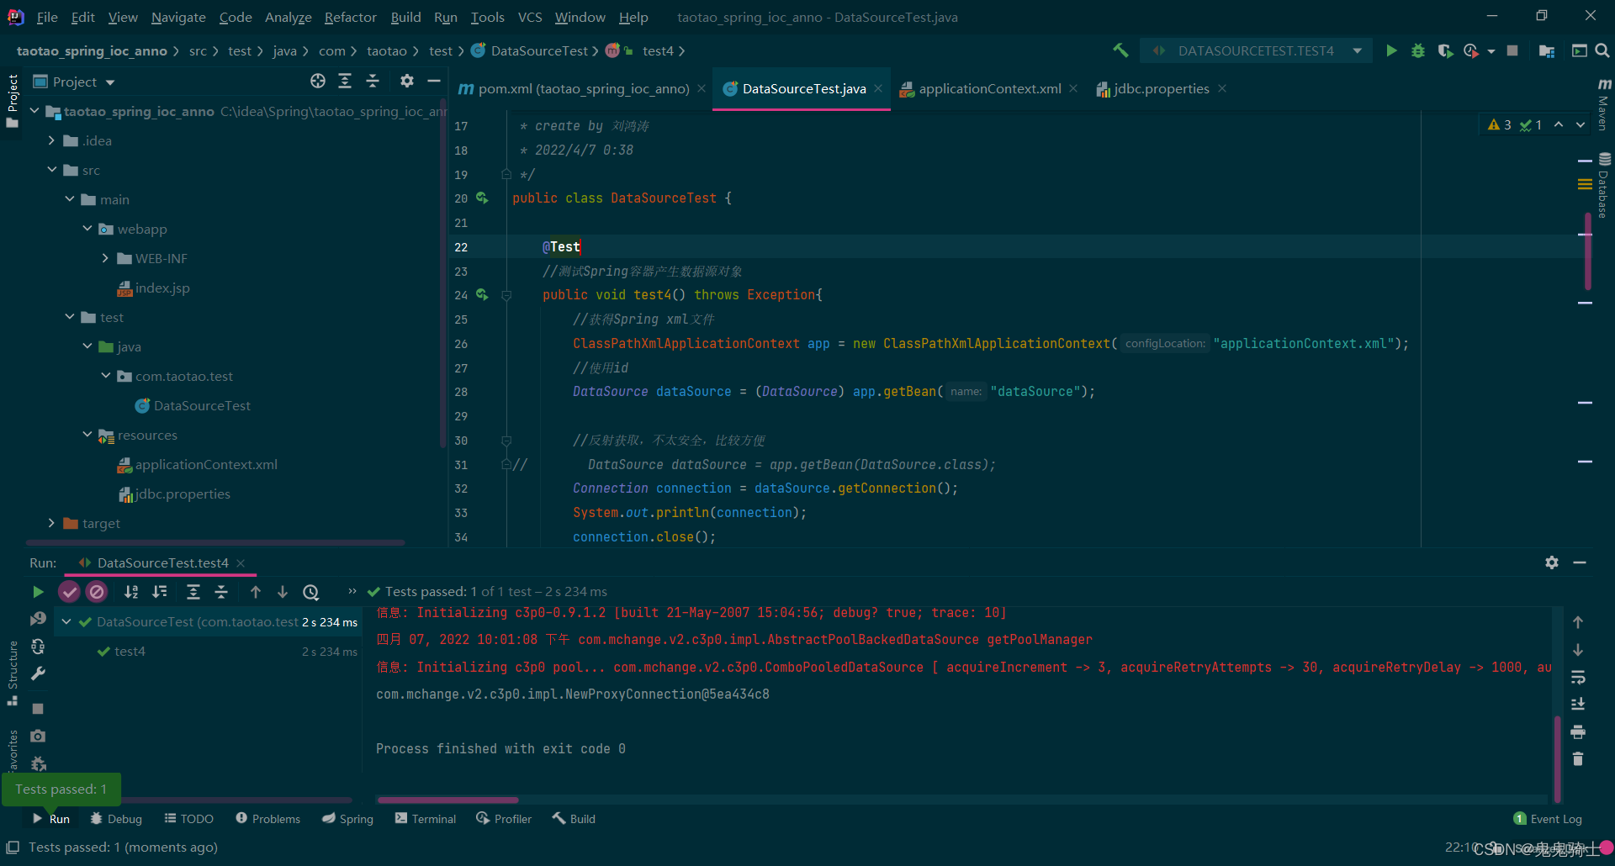
Task: Open DataSourceTest file in project tree
Action: (x=202, y=406)
